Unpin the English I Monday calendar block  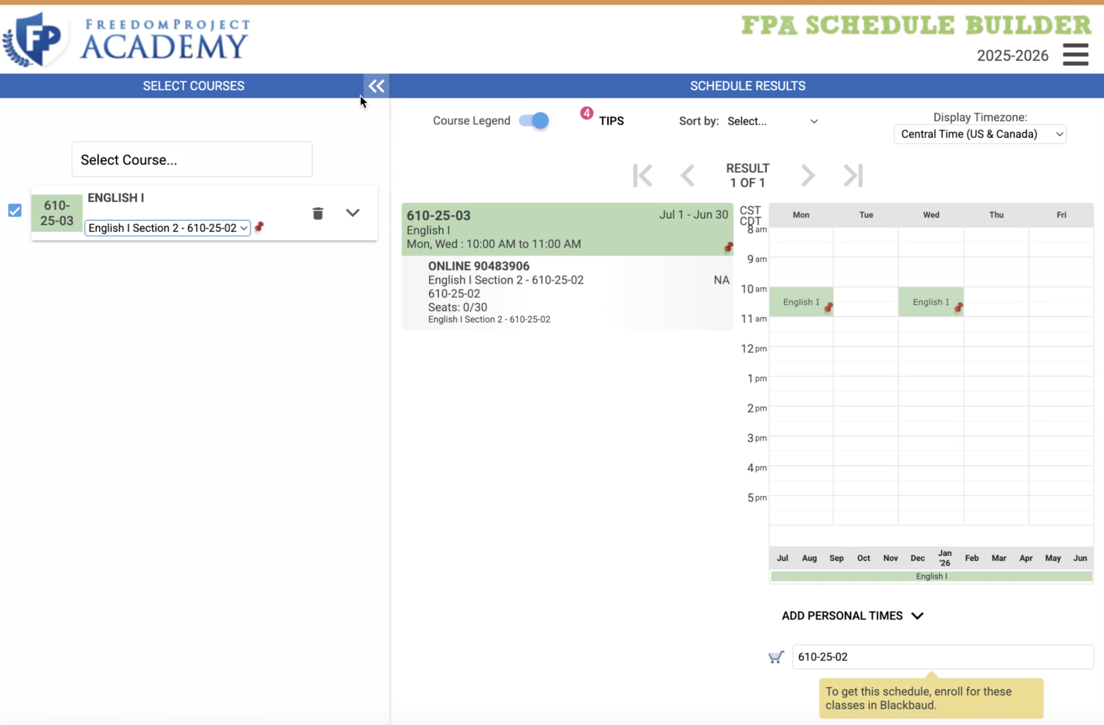[x=828, y=307]
